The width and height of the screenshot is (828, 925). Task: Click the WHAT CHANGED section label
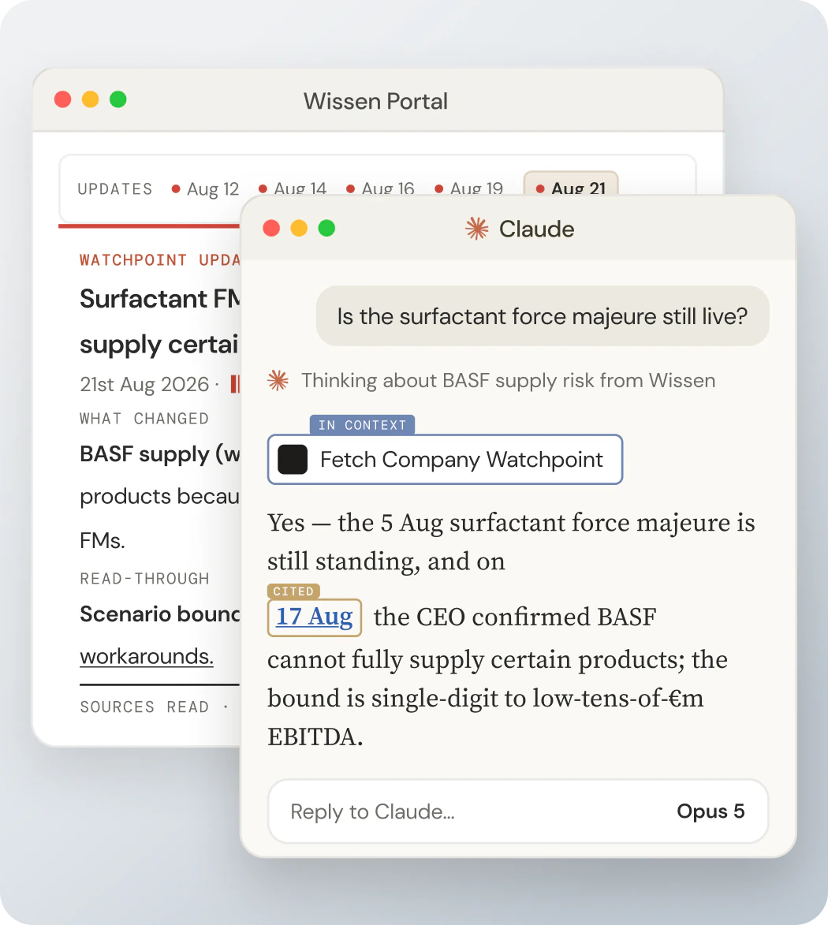(x=144, y=418)
